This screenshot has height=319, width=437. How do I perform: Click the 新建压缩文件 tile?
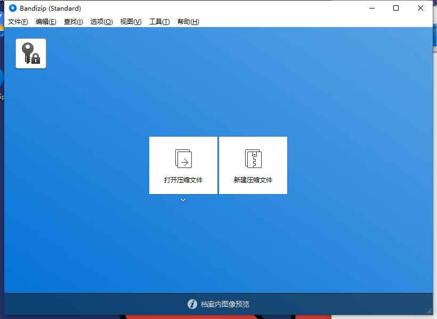click(x=253, y=165)
